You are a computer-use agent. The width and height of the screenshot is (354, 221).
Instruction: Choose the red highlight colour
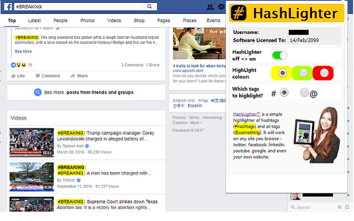pyautogui.click(x=323, y=73)
